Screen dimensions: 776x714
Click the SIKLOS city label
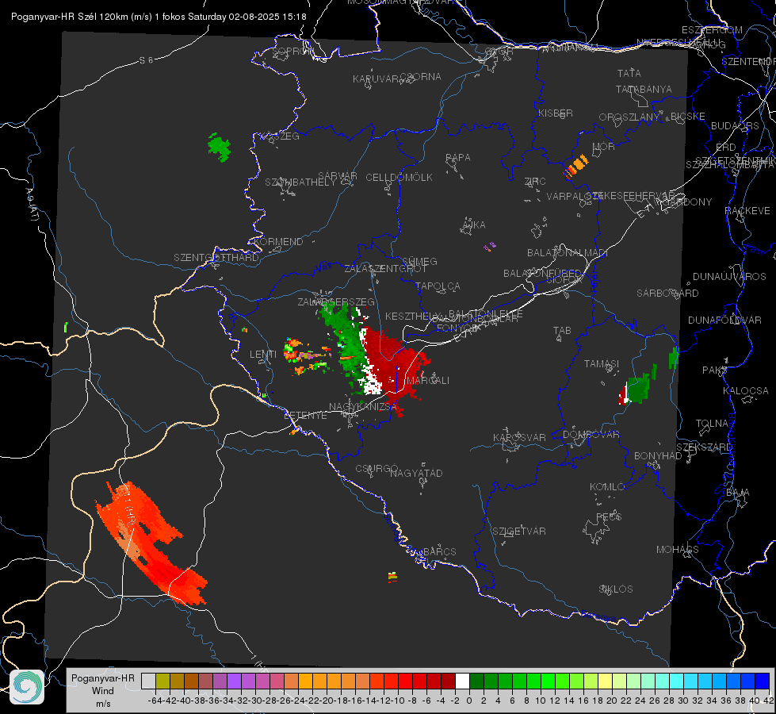[x=616, y=589]
